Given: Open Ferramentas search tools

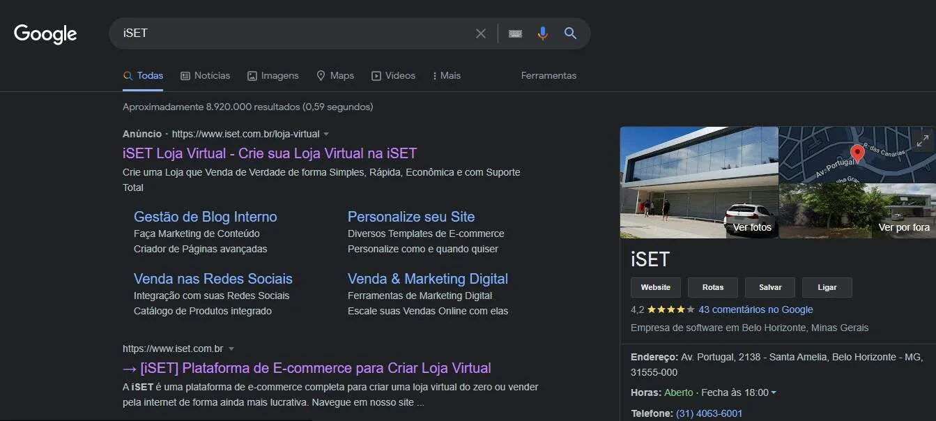Looking at the screenshot, I should [x=548, y=75].
